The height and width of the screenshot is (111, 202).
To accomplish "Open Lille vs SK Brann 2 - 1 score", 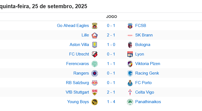I will pyautogui.click(x=111, y=35).
